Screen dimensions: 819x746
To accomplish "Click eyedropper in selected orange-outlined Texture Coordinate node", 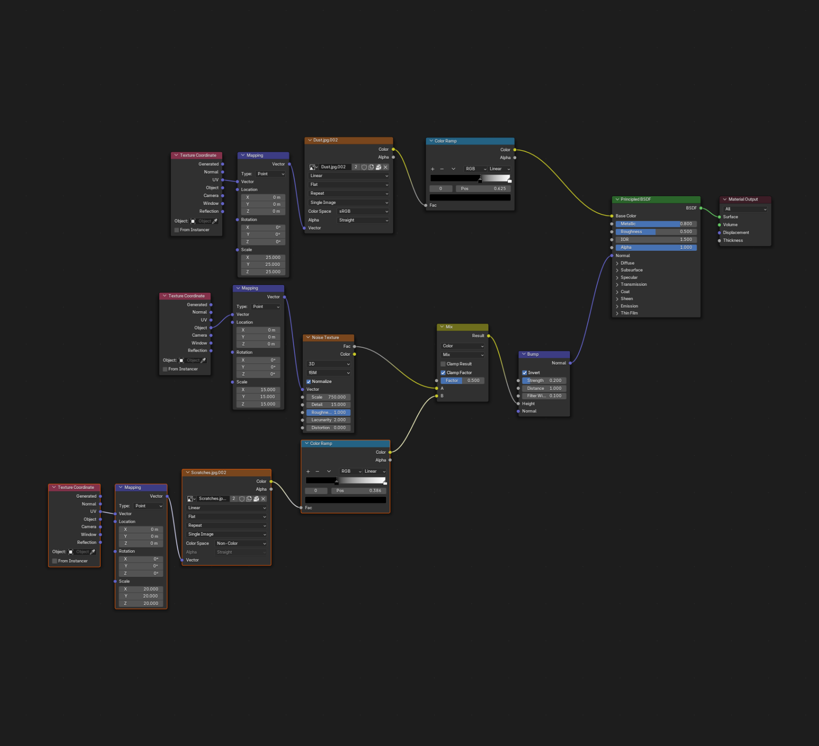I will [93, 552].
